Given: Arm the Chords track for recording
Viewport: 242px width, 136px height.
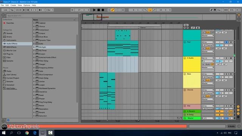Looking at the screenshot, I should pos(231,90).
